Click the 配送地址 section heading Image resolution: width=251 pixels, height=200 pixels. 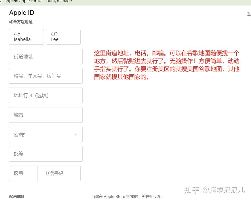tap(17, 197)
